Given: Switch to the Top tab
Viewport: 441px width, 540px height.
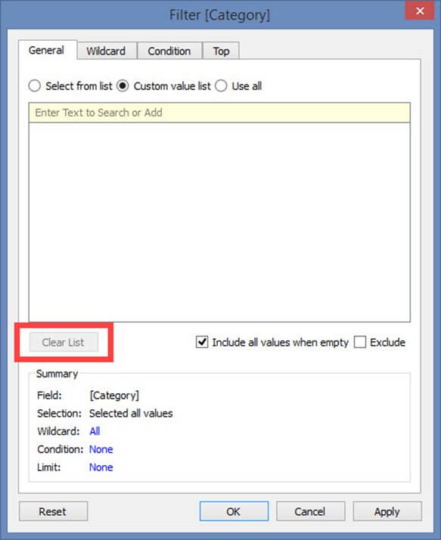Looking at the screenshot, I should (x=221, y=51).
